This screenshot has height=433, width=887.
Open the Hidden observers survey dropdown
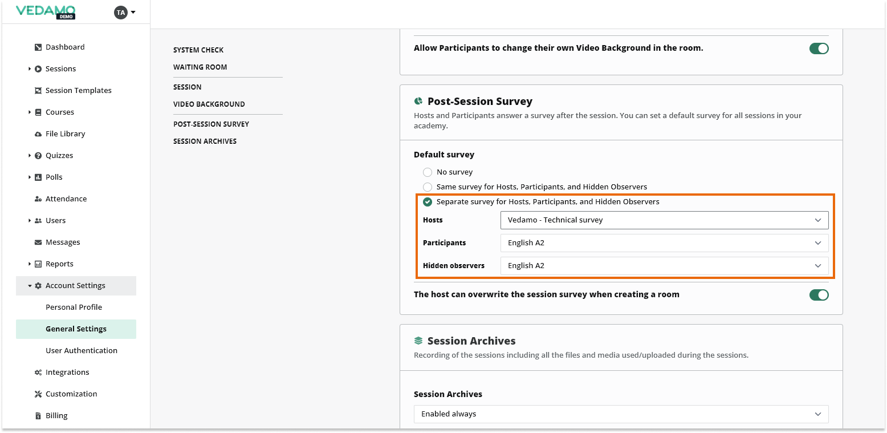664,266
